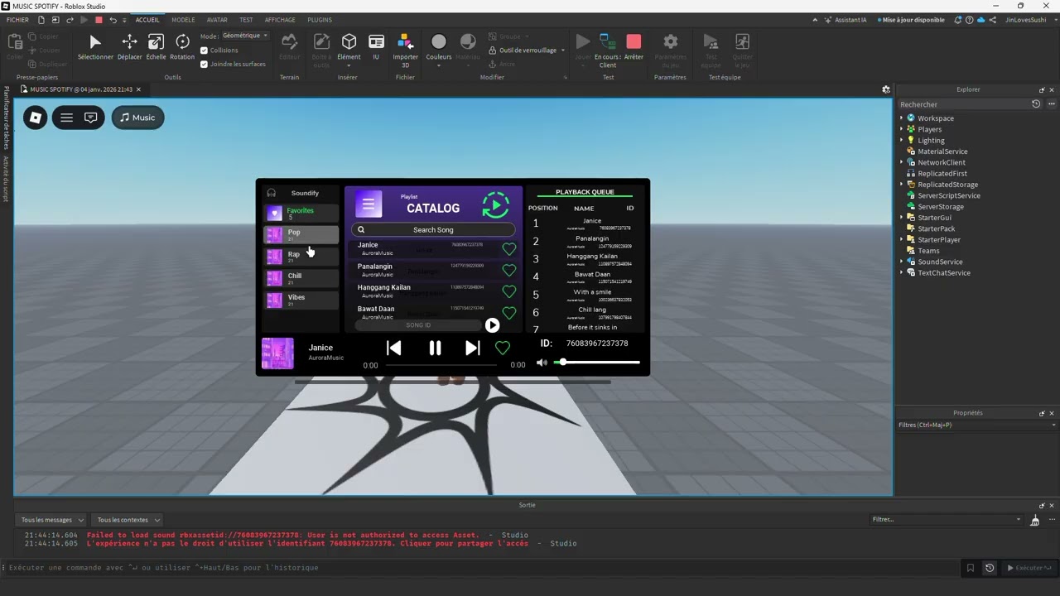Favorite the song Janice in catalog
The height and width of the screenshot is (596, 1060).
(x=509, y=249)
